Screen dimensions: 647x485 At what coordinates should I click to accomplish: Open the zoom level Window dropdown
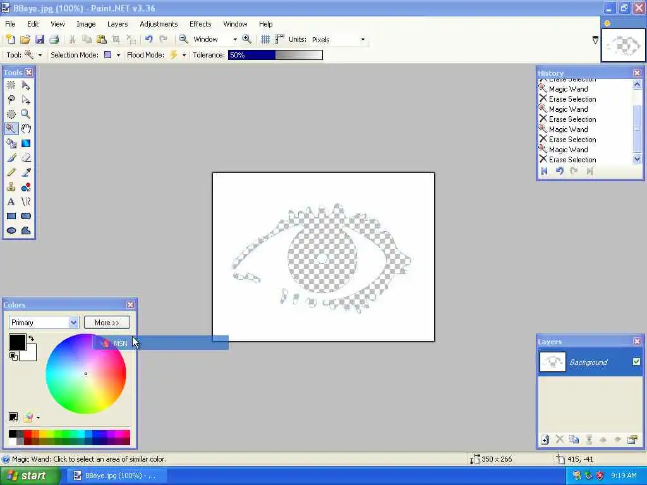point(235,40)
